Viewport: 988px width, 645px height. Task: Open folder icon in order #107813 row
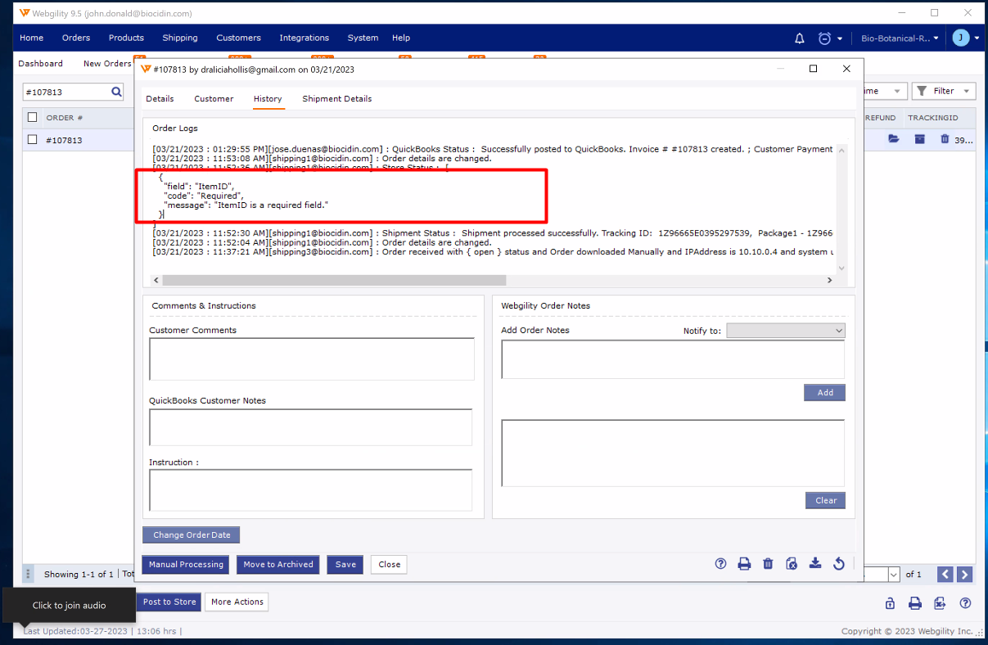[894, 140]
